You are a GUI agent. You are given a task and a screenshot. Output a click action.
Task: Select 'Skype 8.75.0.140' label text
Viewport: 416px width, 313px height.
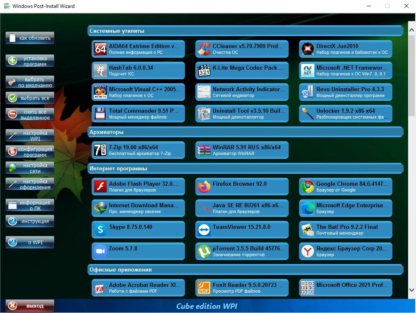pos(131,227)
